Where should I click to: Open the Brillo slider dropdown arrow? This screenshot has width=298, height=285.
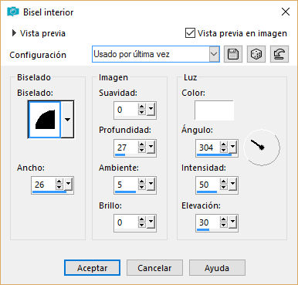pyautogui.click(x=151, y=222)
